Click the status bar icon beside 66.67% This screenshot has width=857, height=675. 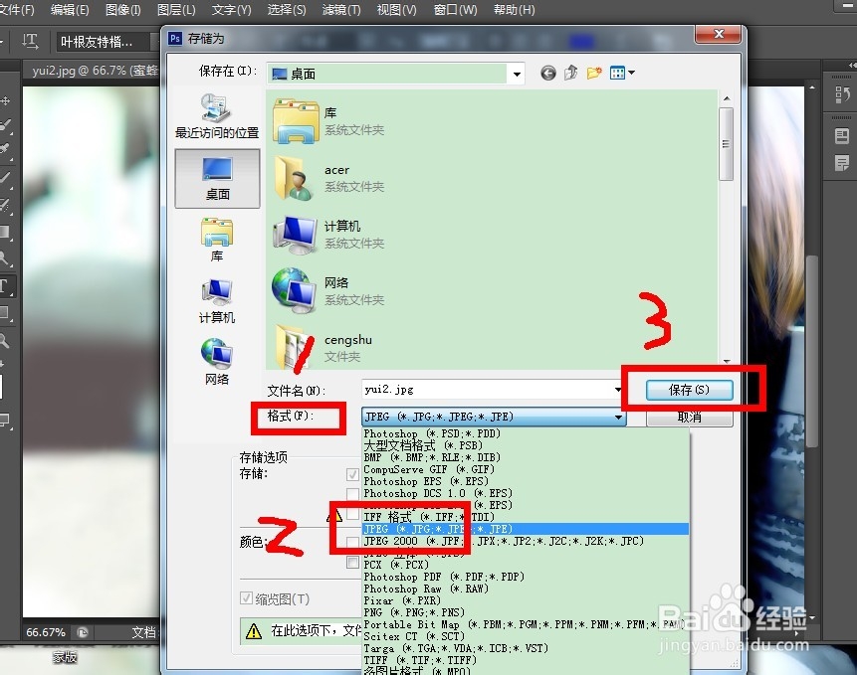[x=83, y=632]
